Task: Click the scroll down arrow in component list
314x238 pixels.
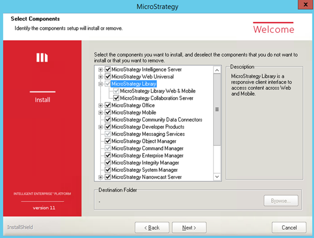Action: pyautogui.click(x=217, y=177)
